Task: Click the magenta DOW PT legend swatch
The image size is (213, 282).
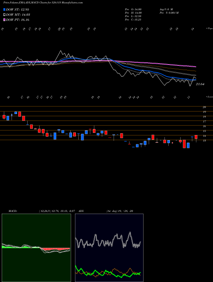Action: pyautogui.click(x=4, y=20)
